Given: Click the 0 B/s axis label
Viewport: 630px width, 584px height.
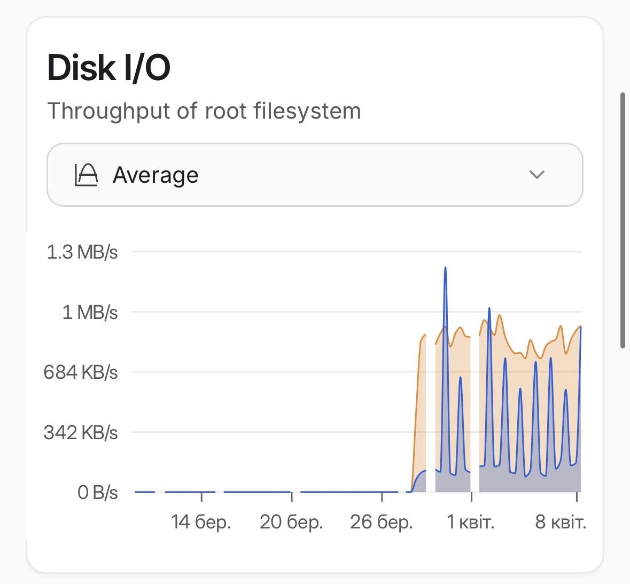Looking at the screenshot, I should 97,492.
